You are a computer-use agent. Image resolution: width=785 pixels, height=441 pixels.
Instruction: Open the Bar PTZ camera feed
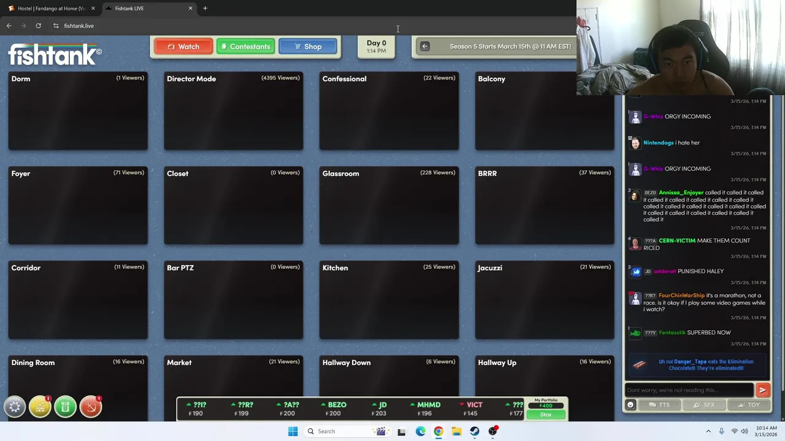[x=233, y=300]
